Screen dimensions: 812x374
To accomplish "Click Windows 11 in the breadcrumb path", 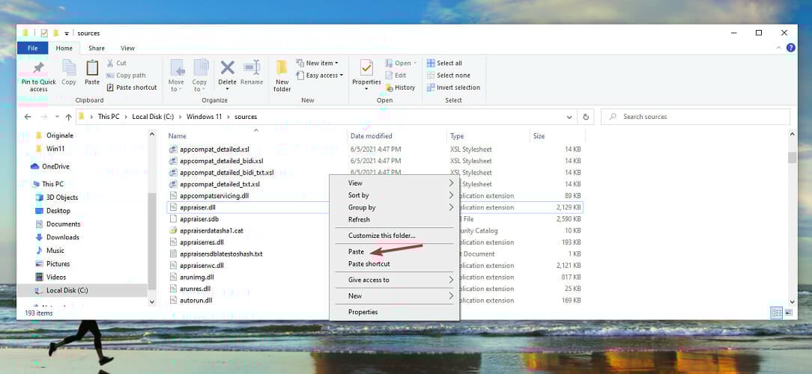I will pyautogui.click(x=204, y=117).
